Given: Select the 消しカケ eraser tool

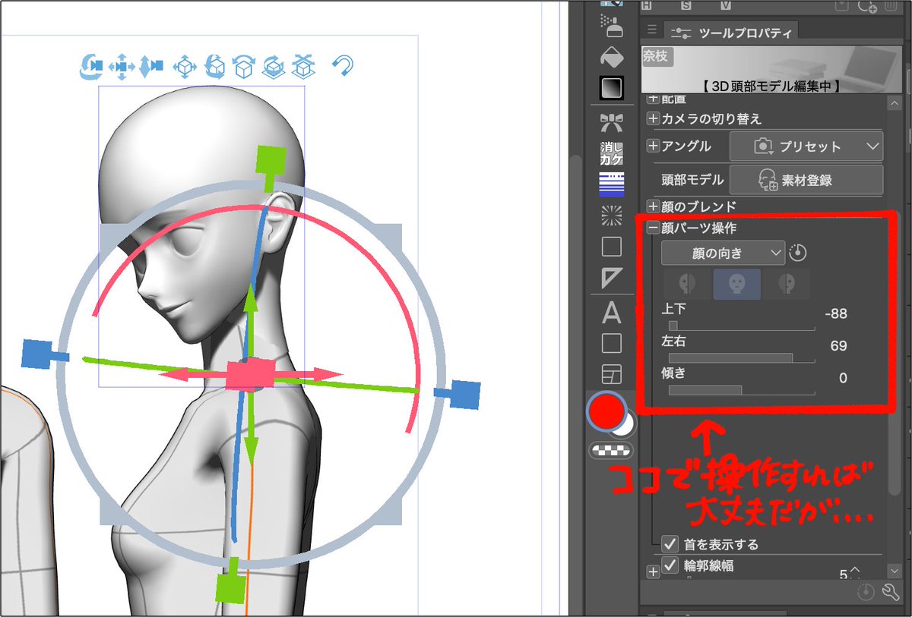Looking at the screenshot, I should pyautogui.click(x=612, y=154).
